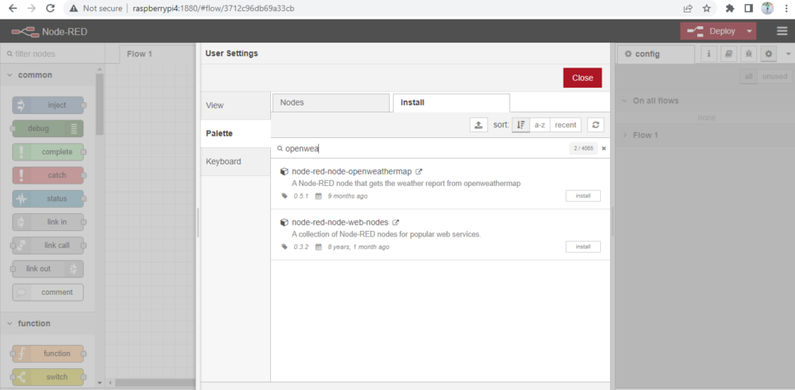Viewport: 795px width, 390px height.
Task: Select the comment node in palette
Action: [x=48, y=292]
